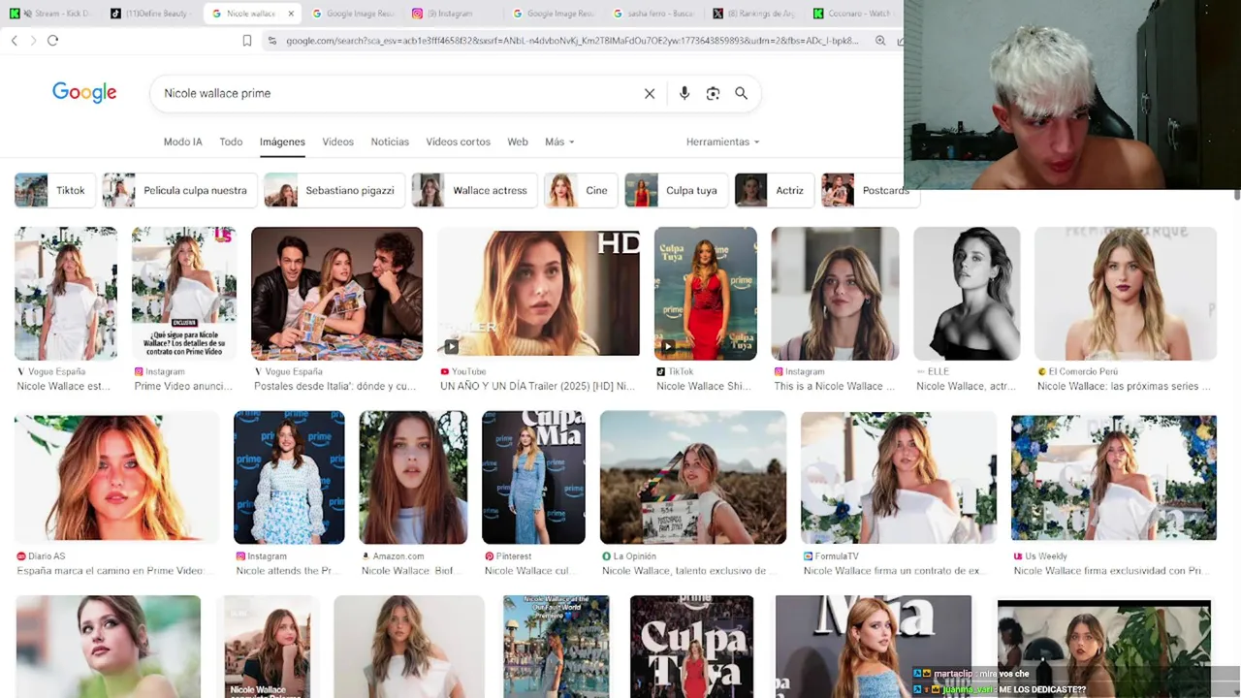The width and height of the screenshot is (1241, 698).
Task: Open the ELLE black and white image
Action: 967,294
